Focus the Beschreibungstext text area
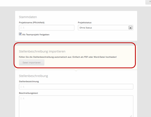 coord(76,105)
